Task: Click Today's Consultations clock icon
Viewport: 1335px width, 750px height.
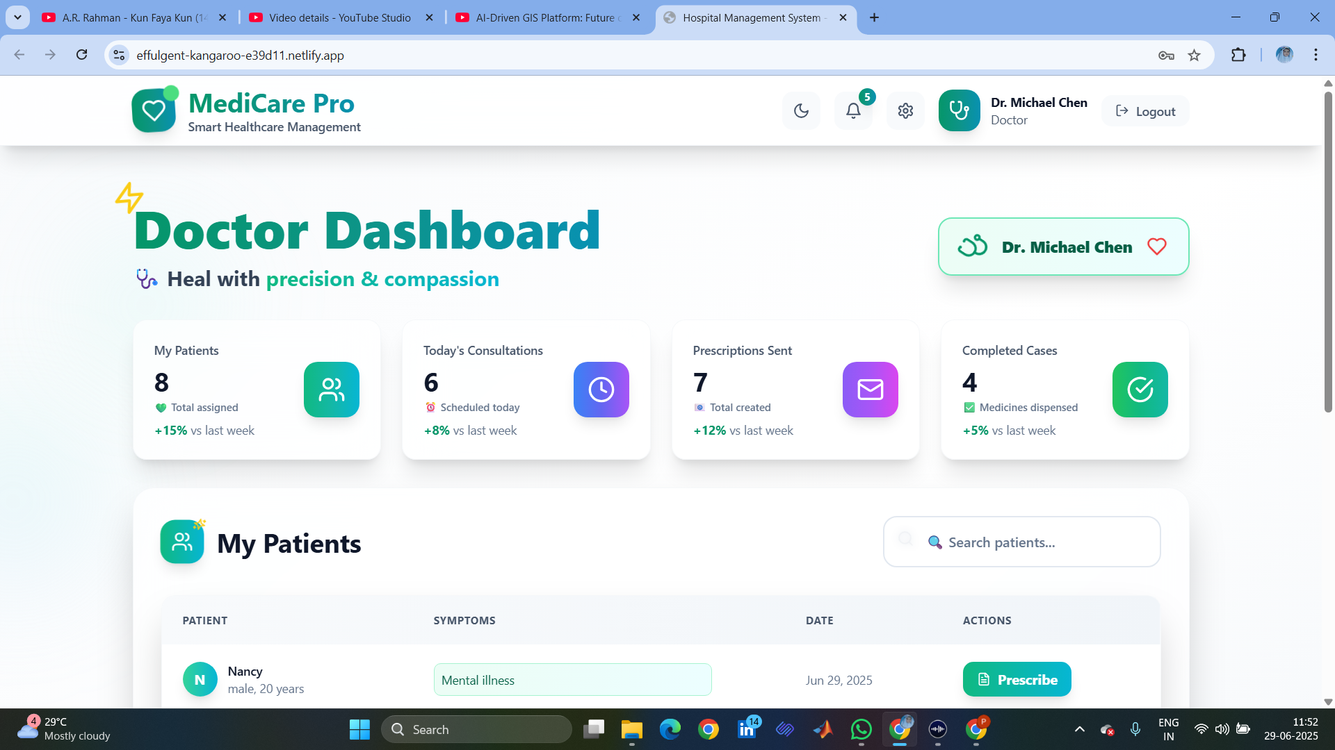Action: (x=601, y=390)
